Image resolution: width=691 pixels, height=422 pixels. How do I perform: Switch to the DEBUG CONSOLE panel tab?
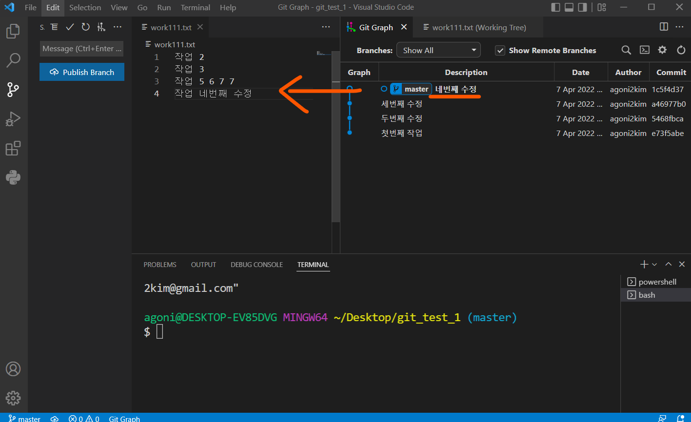[257, 265]
